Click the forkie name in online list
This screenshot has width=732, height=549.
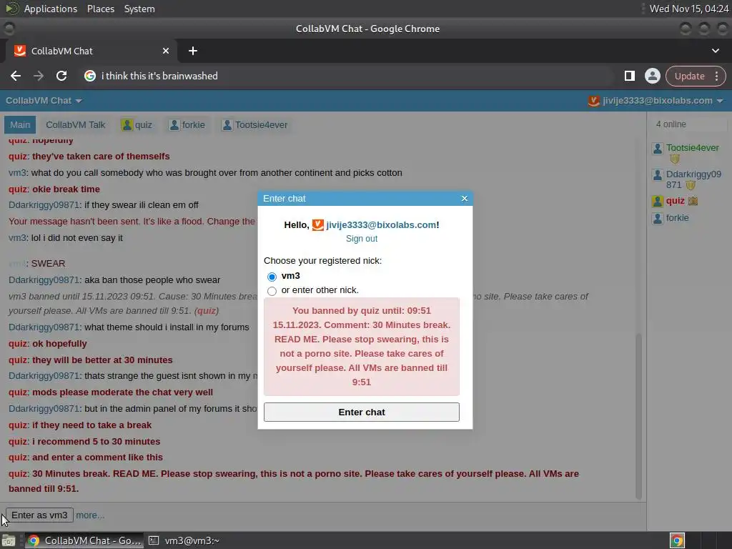coord(677,218)
